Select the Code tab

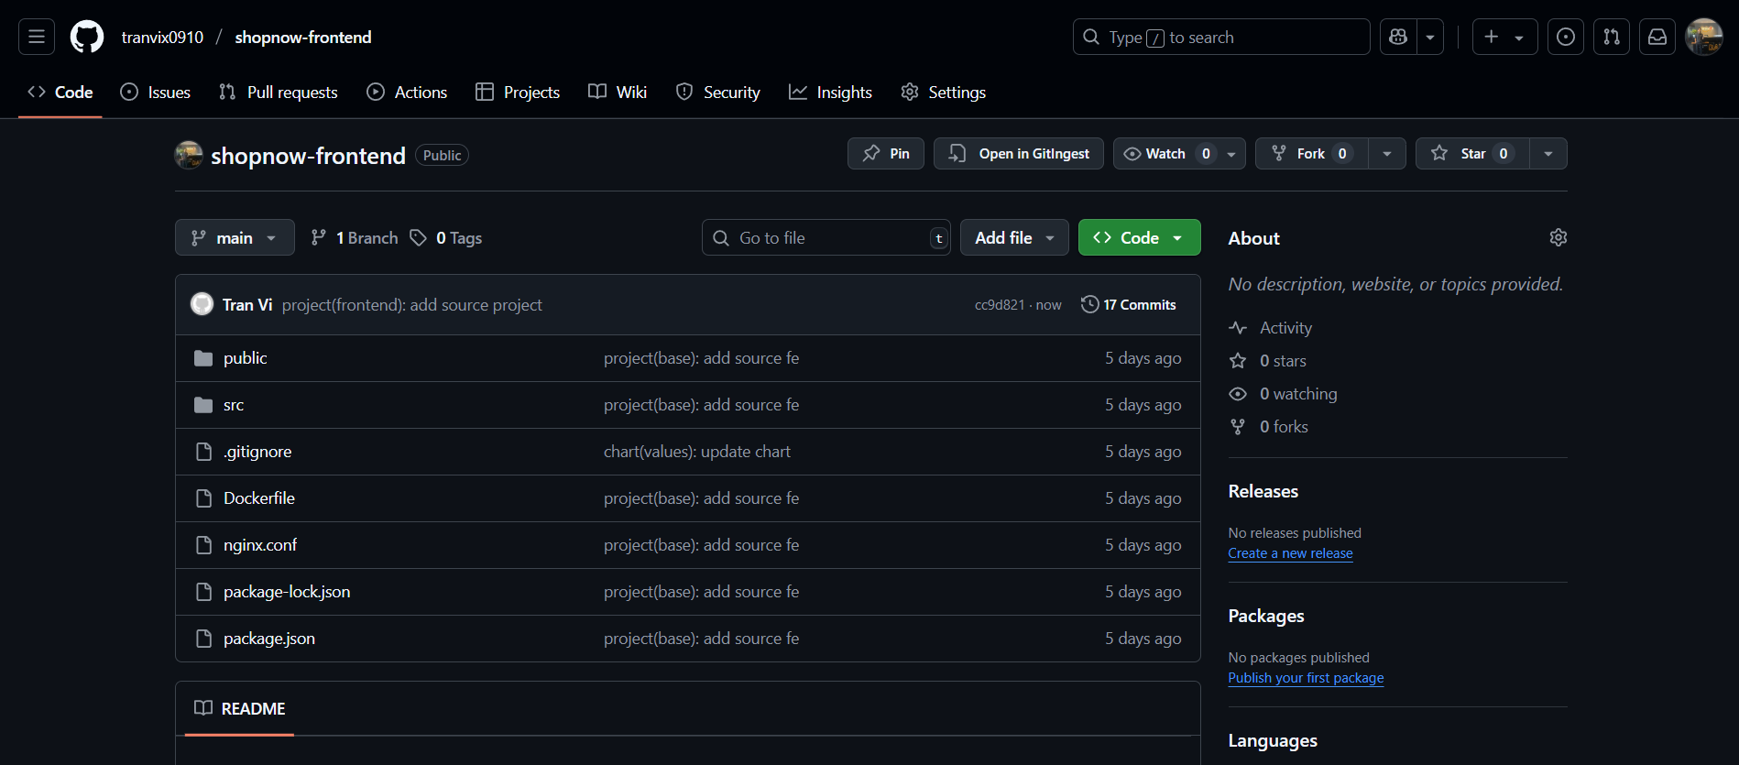coord(60,93)
